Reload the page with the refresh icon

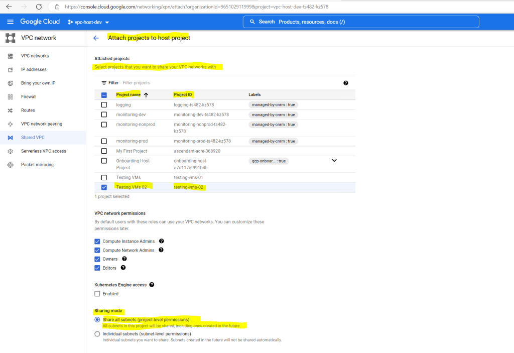point(39,7)
